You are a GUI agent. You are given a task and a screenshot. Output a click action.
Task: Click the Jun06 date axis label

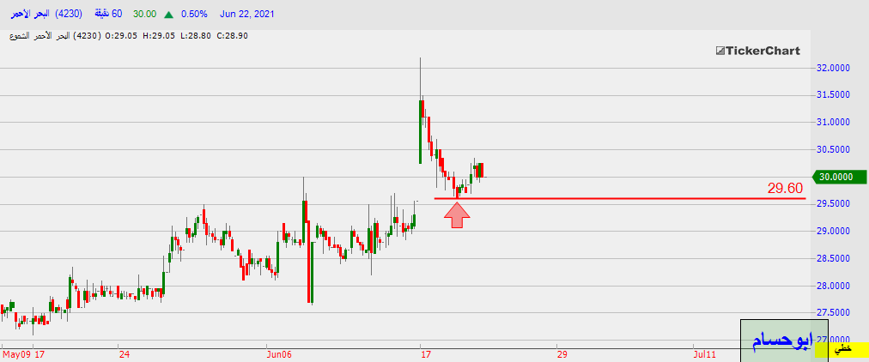[278, 354]
